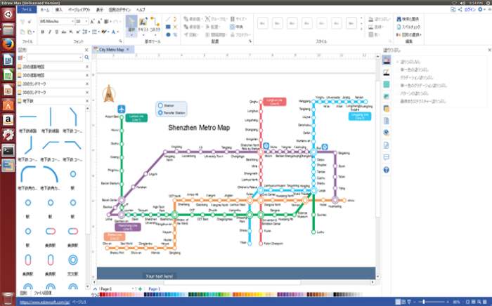Choose 単一色の塗りつぶし solid fill option
492x306 pixels.
[413, 70]
